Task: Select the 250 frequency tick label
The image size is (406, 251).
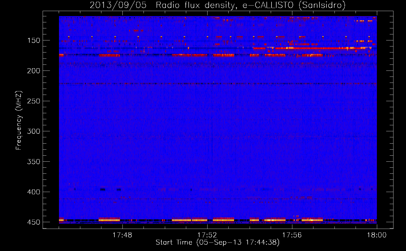Action: 34,101
